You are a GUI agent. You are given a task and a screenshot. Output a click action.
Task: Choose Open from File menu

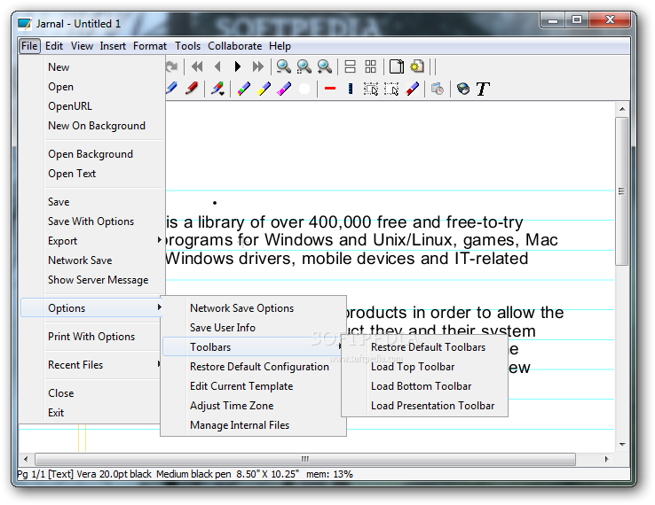point(91,87)
